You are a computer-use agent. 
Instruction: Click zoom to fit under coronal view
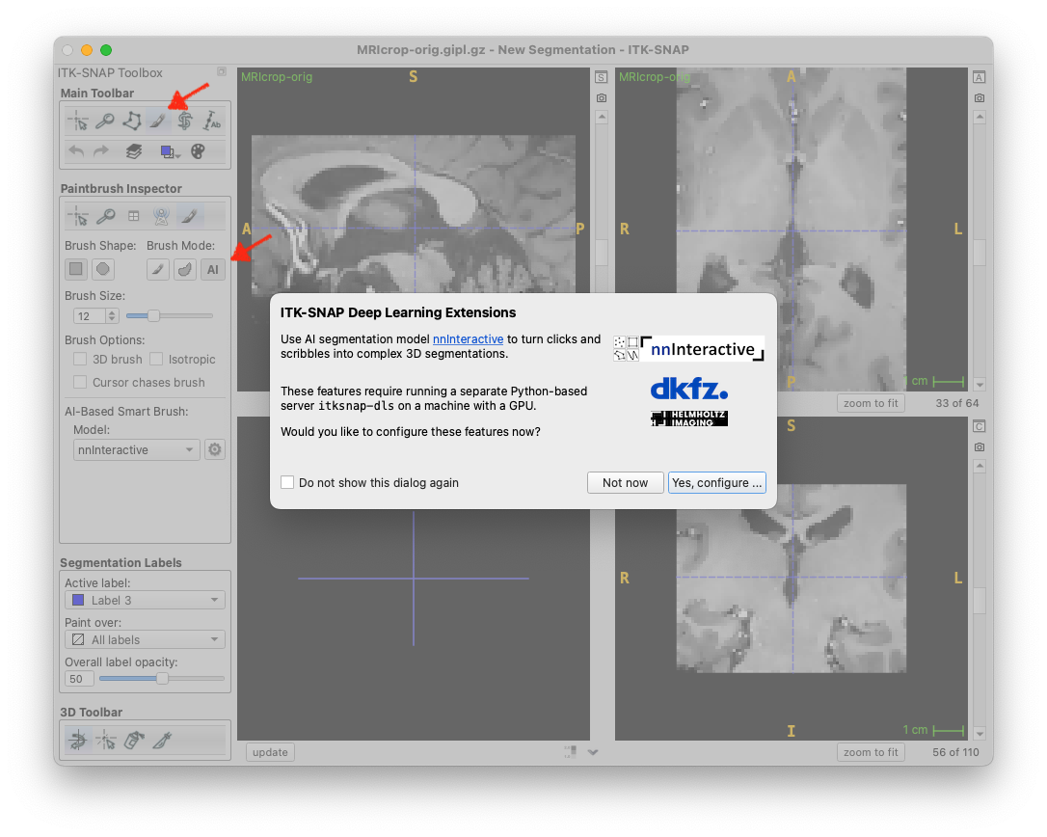click(871, 752)
